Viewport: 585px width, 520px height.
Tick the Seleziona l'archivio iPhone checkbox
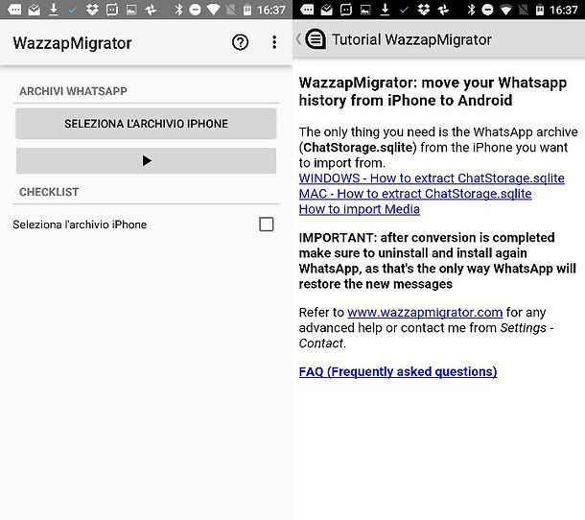tap(267, 225)
